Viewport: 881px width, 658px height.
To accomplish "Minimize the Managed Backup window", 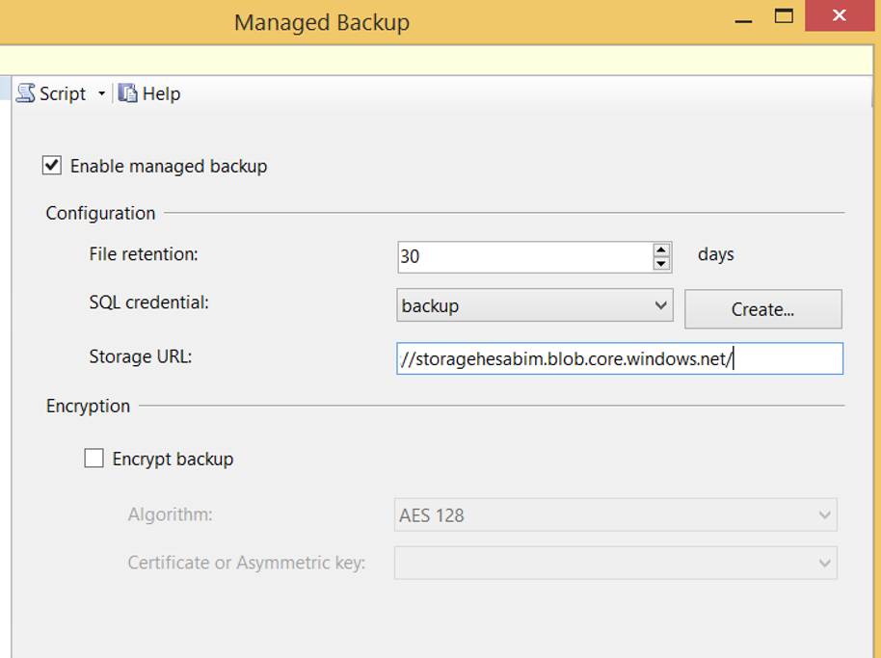I will click(743, 16).
